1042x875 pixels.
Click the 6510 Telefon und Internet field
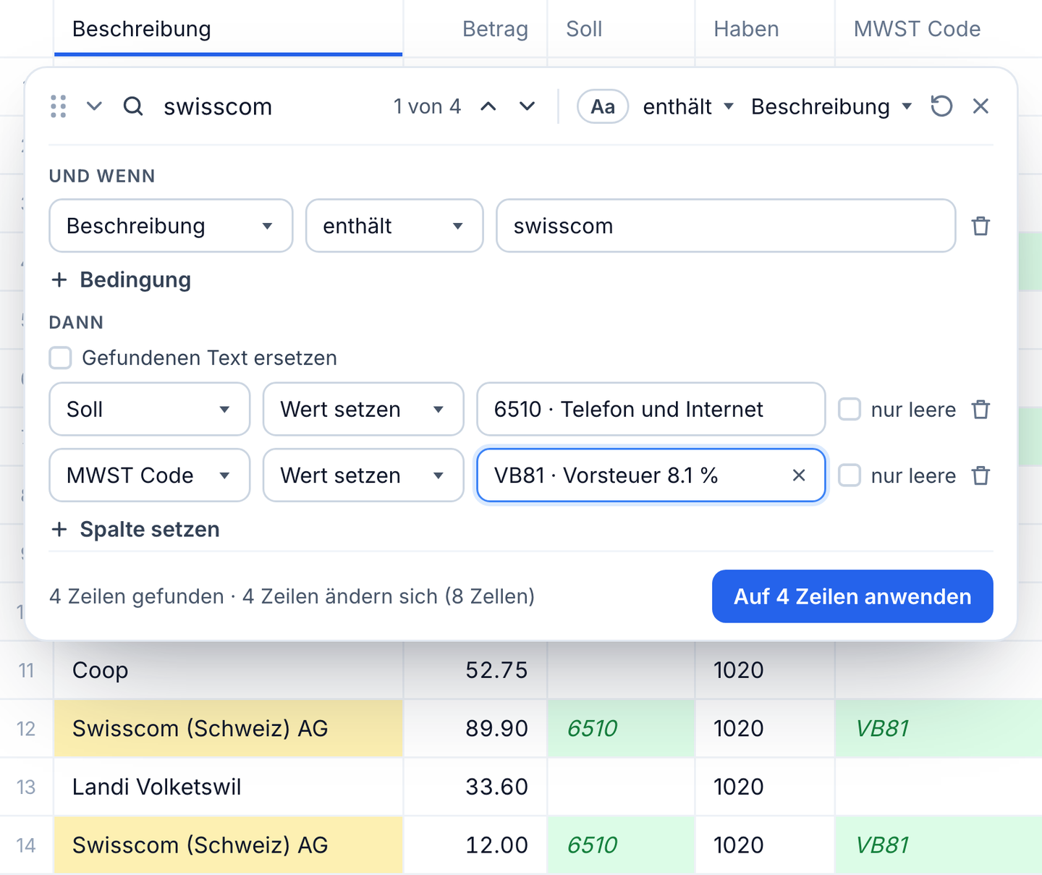point(651,410)
